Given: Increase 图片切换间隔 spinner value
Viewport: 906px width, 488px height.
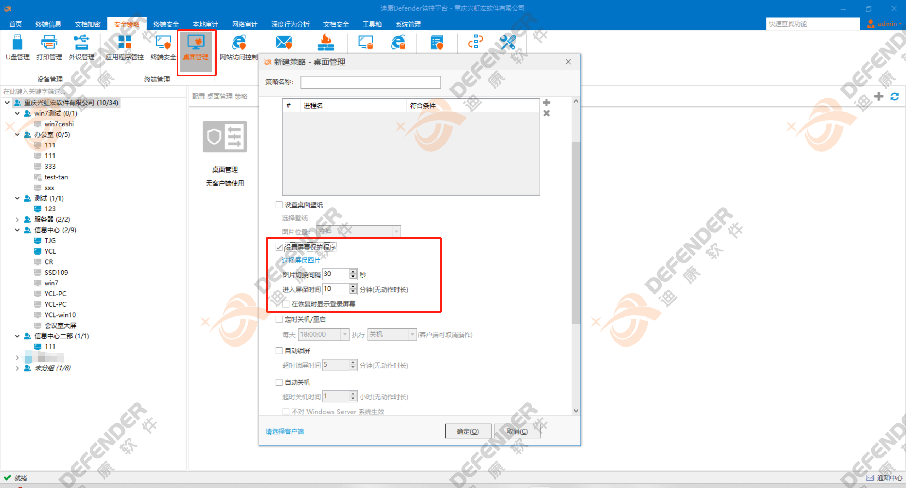Looking at the screenshot, I should point(353,271).
